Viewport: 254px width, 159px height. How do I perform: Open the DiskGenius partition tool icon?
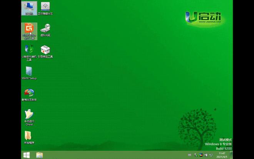pos(29,29)
